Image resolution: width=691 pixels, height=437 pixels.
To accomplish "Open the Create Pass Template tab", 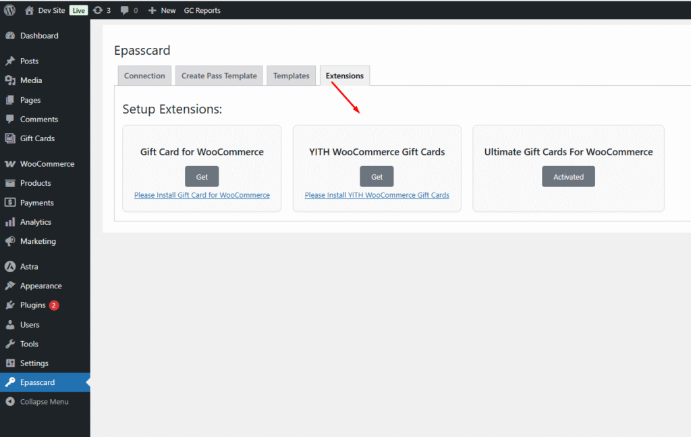I will (219, 76).
